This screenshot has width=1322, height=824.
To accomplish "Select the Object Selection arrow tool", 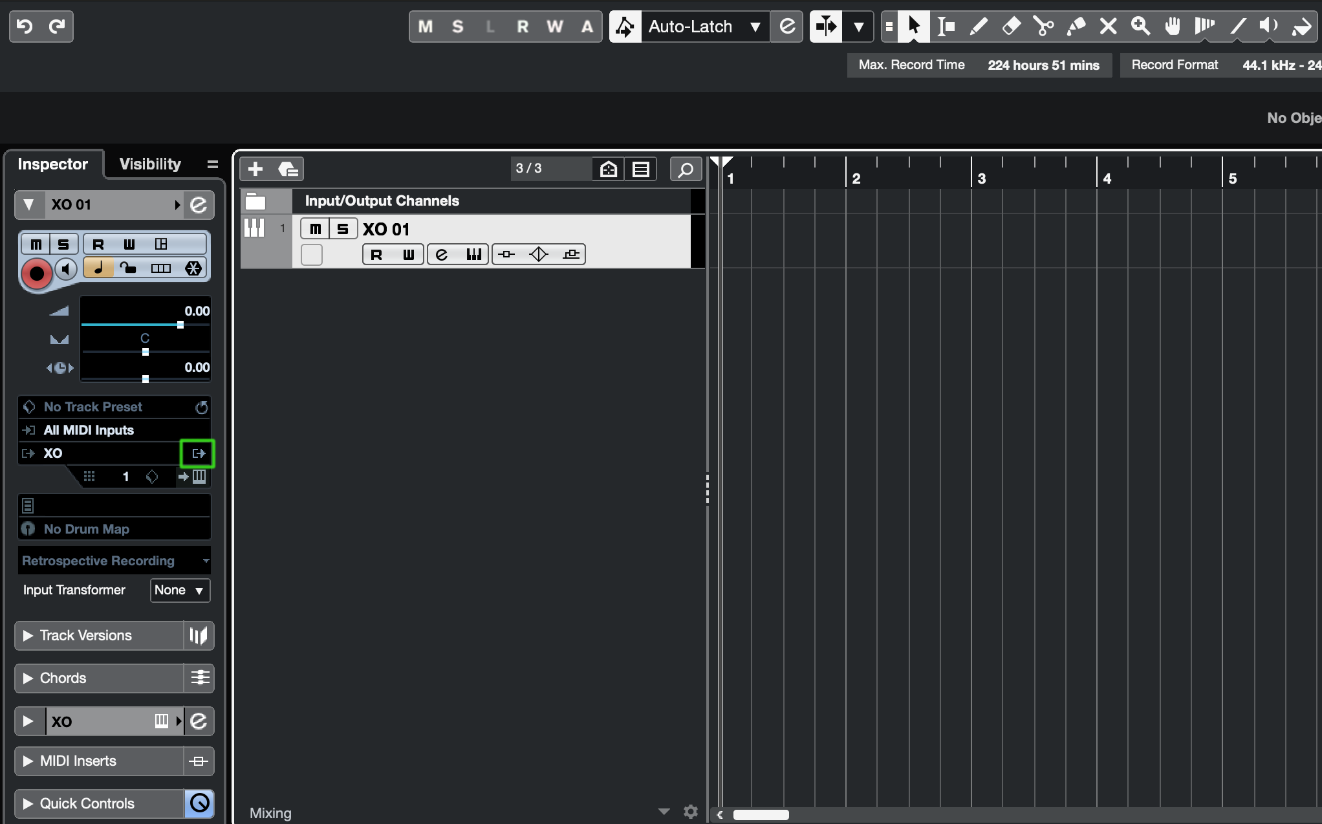I will click(x=914, y=27).
